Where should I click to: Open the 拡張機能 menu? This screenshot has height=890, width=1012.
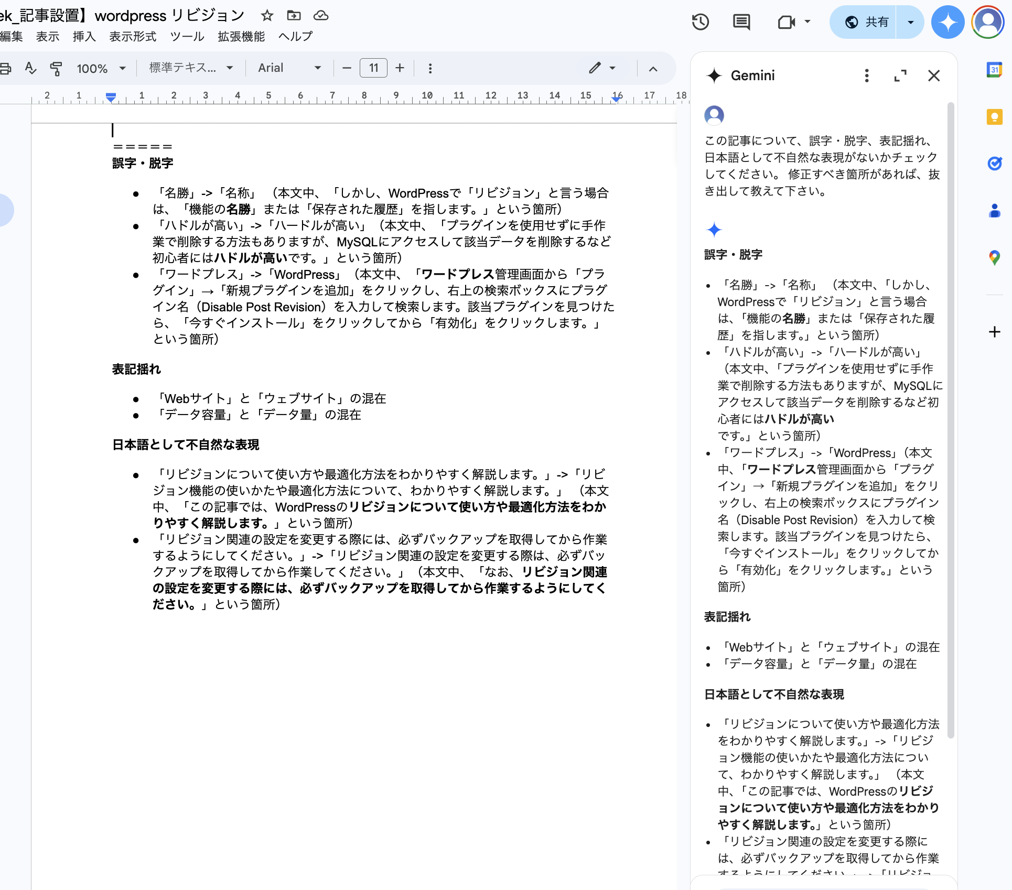coord(241,37)
